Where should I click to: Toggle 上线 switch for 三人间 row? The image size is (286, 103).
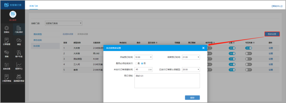[x=232, y=64]
